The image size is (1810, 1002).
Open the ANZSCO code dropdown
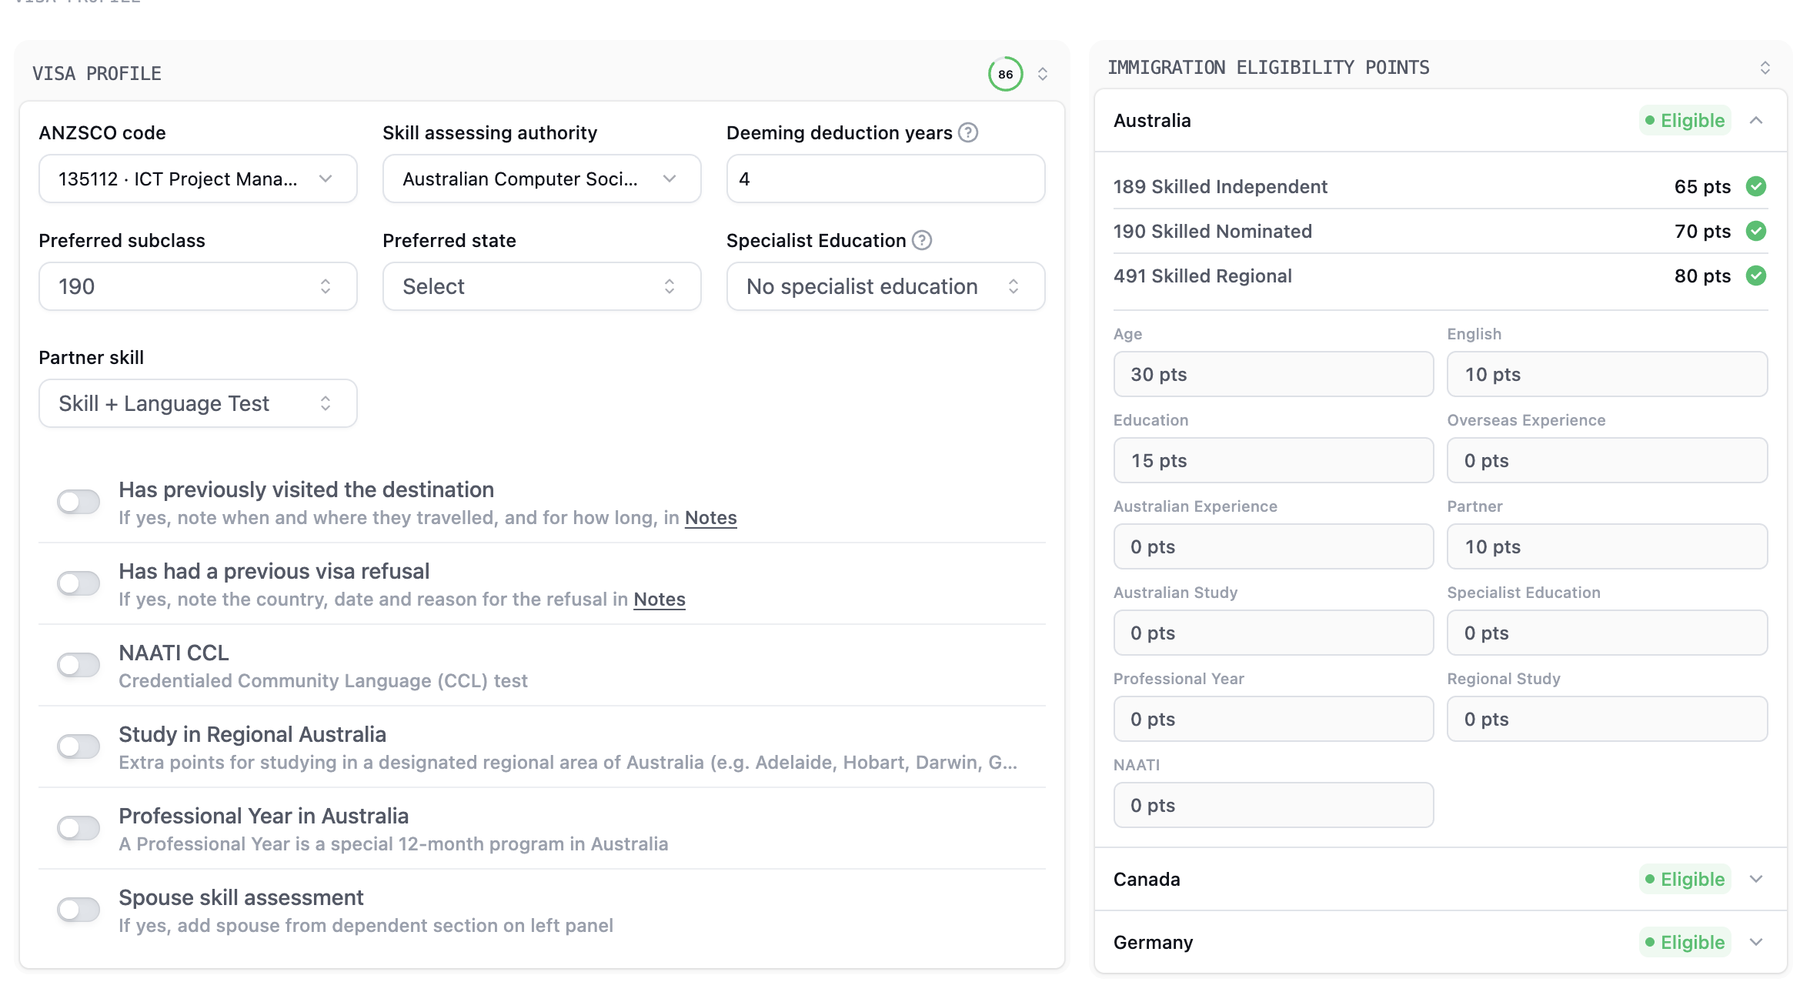pos(198,179)
